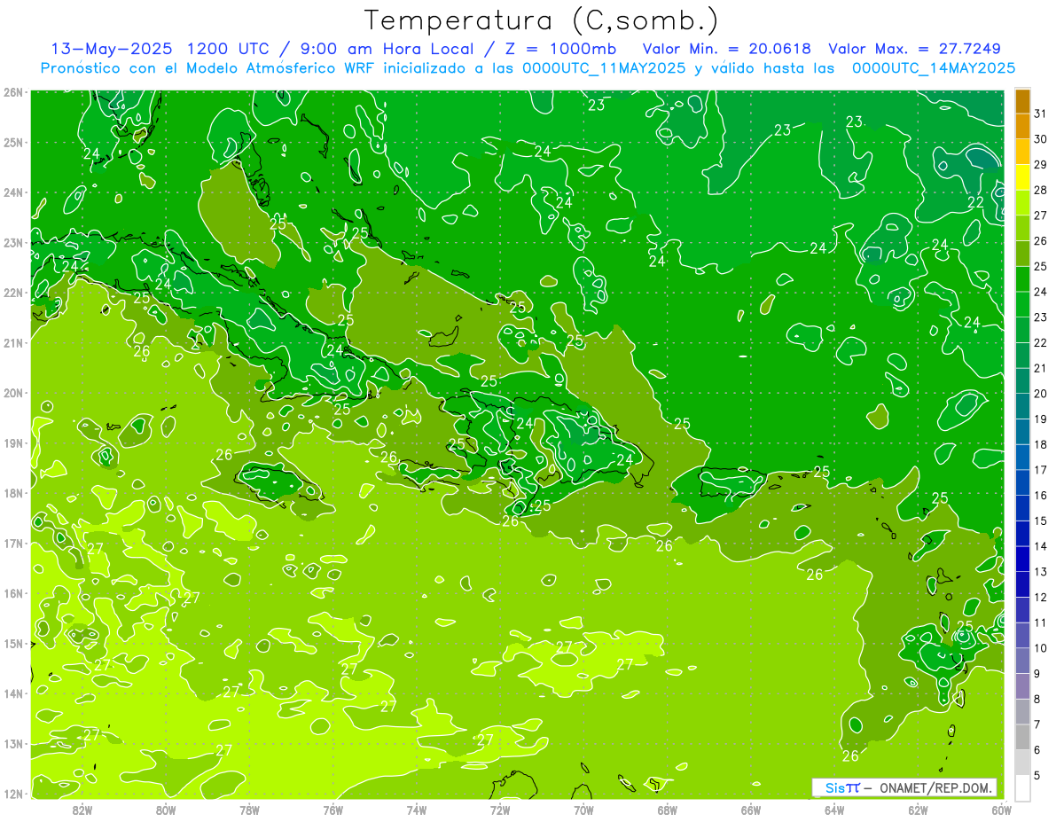1064x822 pixels.
Task: Click the legend scale value 11
Action: point(1041,622)
